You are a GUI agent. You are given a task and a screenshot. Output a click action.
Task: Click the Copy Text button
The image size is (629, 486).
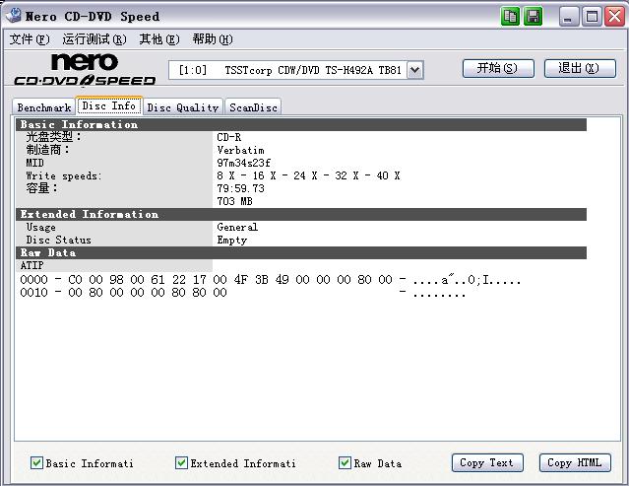click(487, 462)
